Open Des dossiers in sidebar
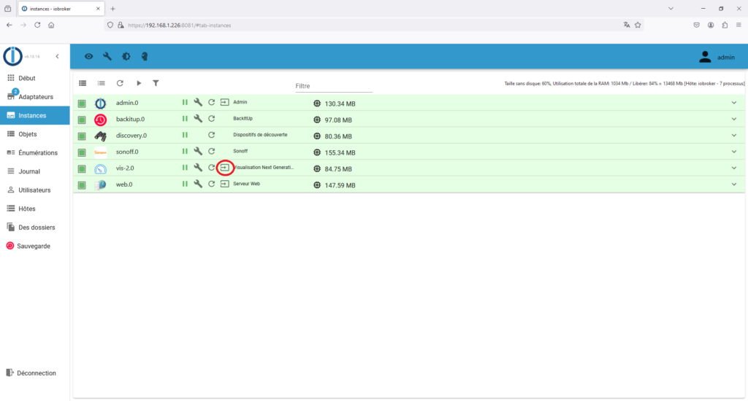Screen dimensions: 748x401 (35, 227)
